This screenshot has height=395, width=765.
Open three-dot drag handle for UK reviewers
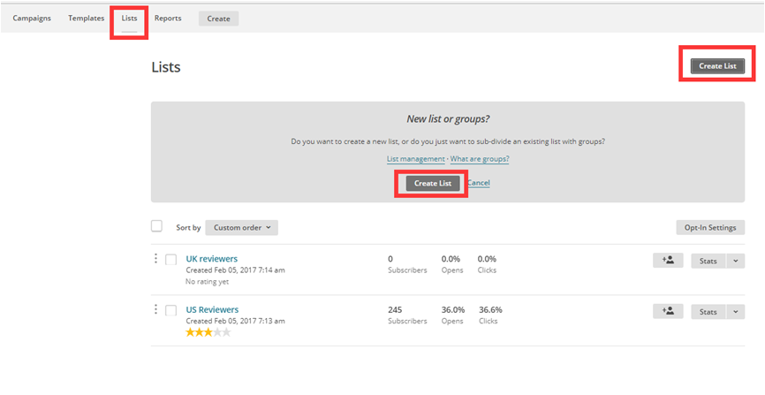click(156, 259)
